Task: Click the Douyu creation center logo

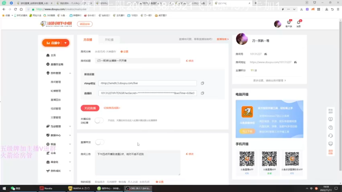Action: click(56, 24)
